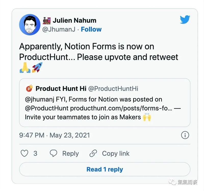The width and height of the screenshot is (204, 191).
Task: Click the chain link icon
Action: [93, 153]
